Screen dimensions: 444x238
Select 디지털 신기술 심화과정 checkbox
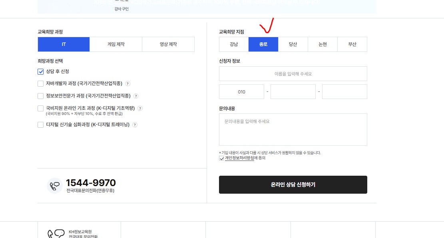click(40, 125)
